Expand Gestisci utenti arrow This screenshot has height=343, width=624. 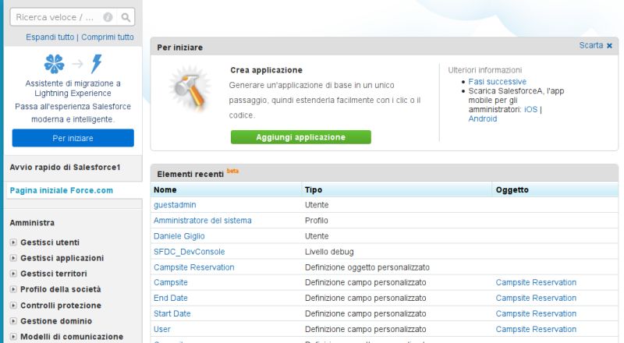pos(13,242)
